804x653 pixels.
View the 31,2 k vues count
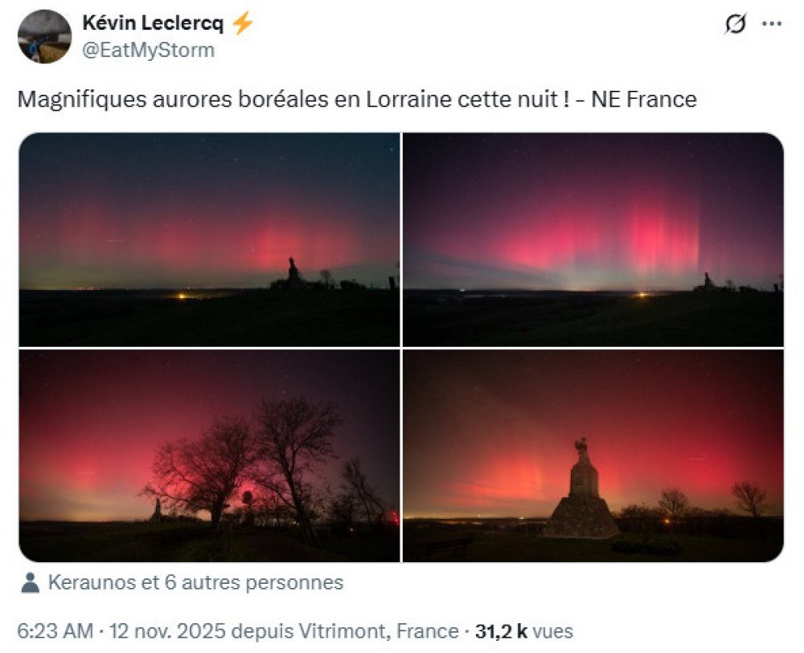point(524,631)
